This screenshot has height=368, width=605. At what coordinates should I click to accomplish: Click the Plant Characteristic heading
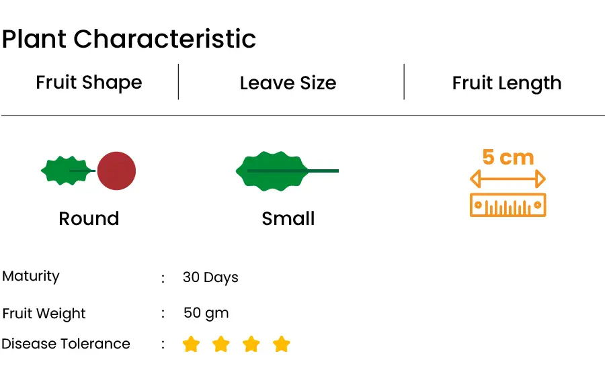tap(129, 39)
